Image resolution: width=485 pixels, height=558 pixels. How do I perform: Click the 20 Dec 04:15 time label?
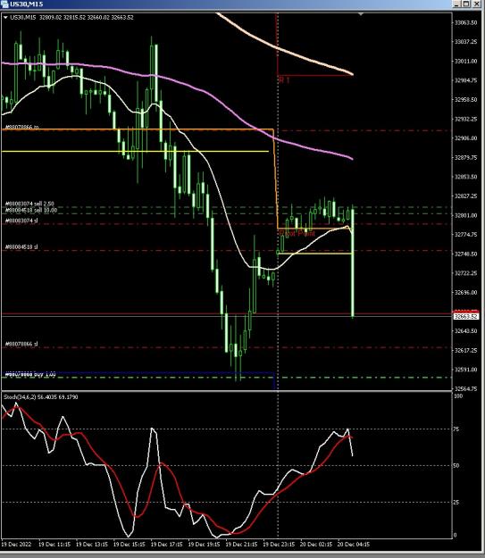point(353,544)
